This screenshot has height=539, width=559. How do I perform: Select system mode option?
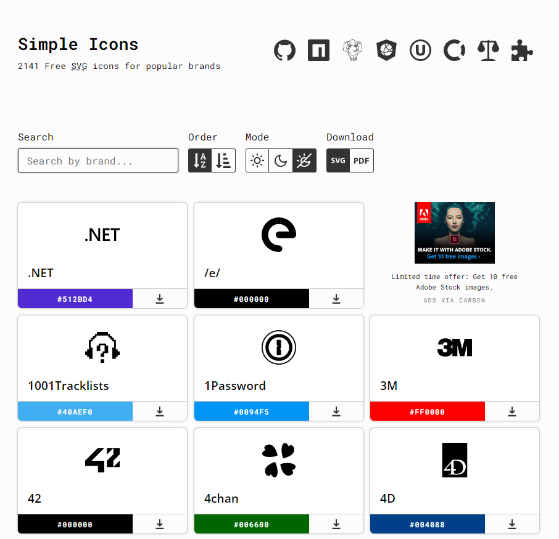click(304, 161)
